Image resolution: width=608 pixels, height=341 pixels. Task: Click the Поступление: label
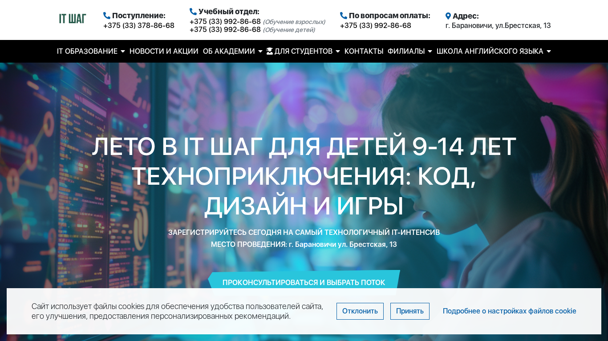point(139,16)
